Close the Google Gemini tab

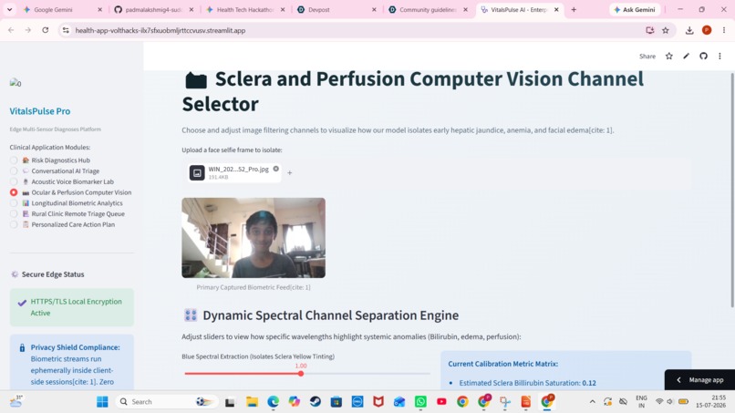[x=99, y=9]
